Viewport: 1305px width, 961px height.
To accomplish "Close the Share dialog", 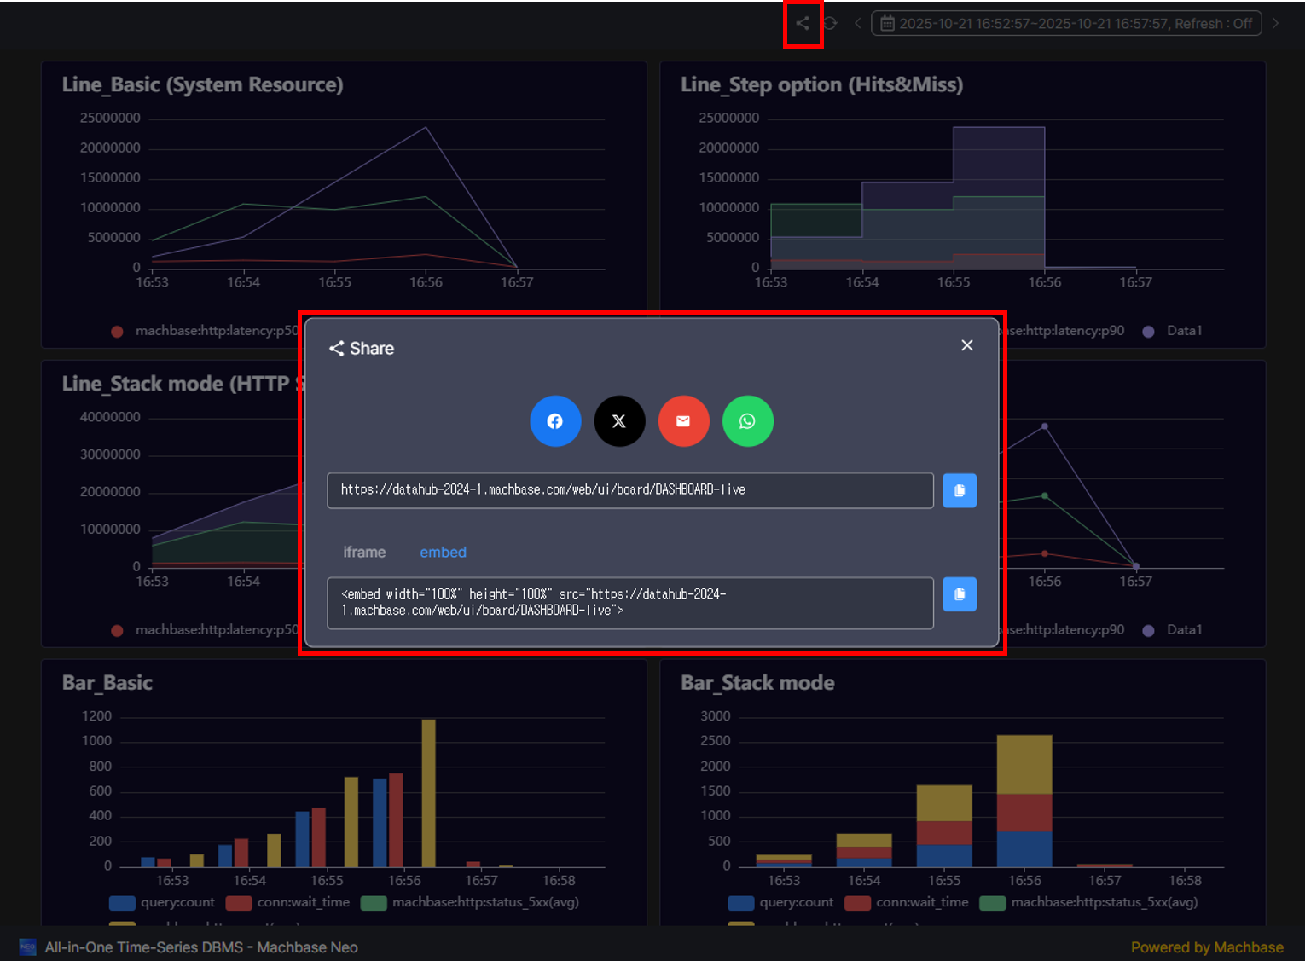I will pos(966,345).
